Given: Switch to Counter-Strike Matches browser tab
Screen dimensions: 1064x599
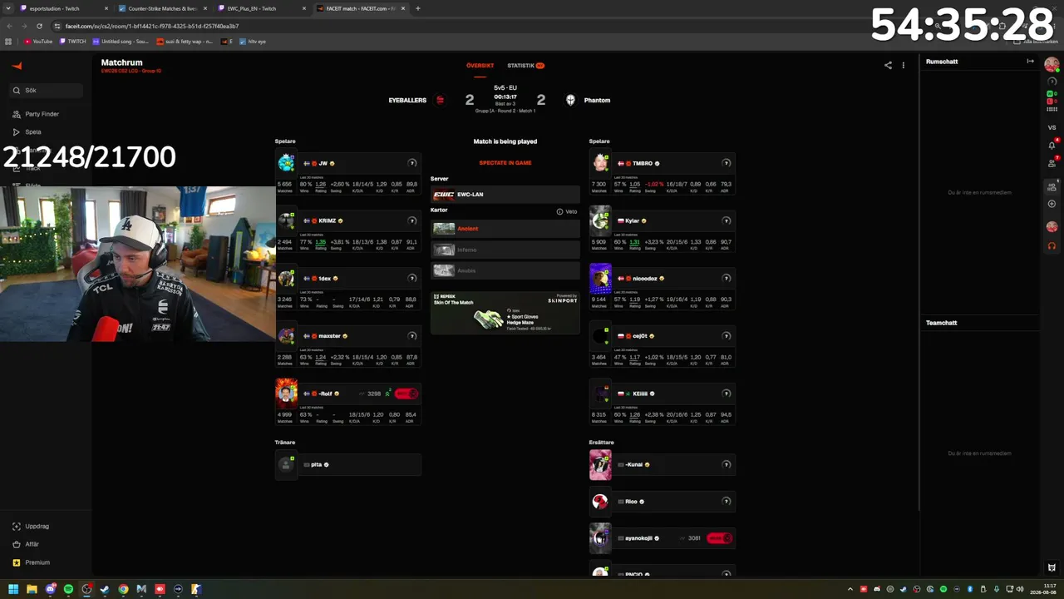Looking at the screenshot, I should (162, 8).
